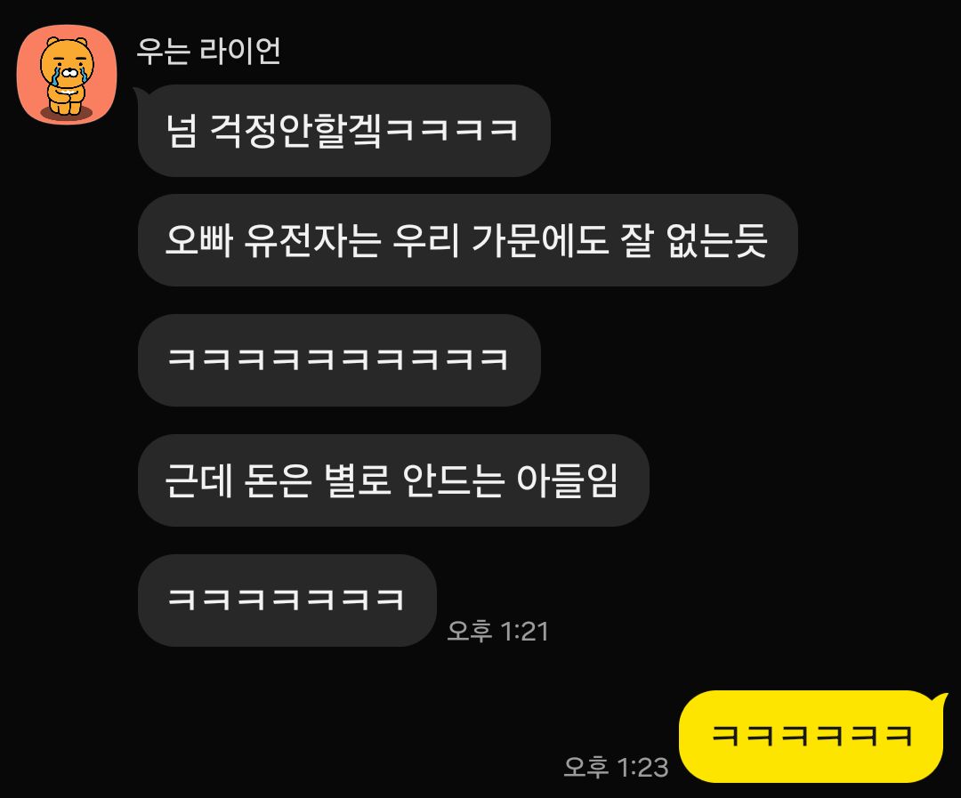The height and width of the screenshot is (798, 961).
Task: Select the message about 오빠 유전자는 우리 가문에도
Action: [x=468, y=240]
